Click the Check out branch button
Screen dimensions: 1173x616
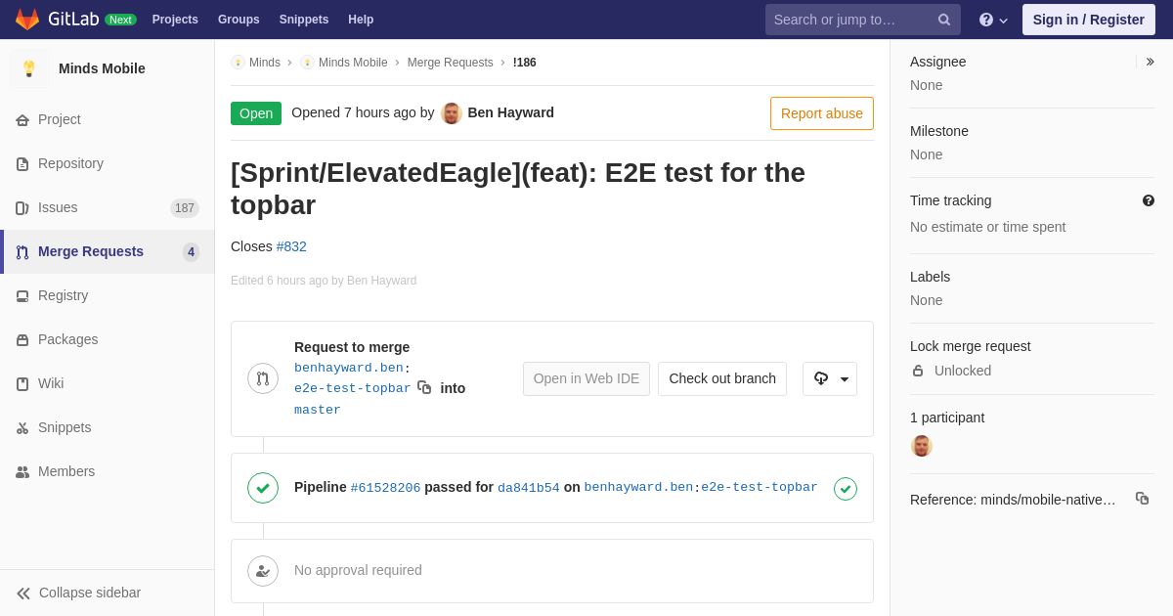click(x=722, y=378)
